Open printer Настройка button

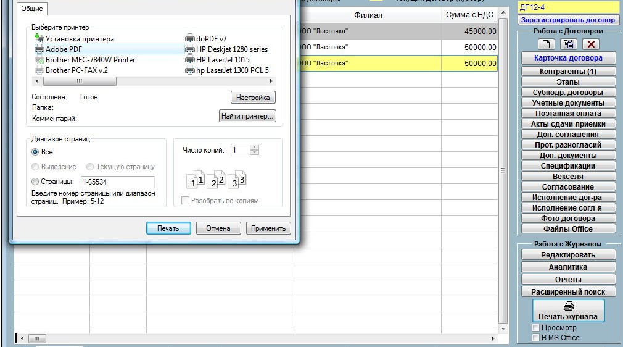tap(253, 98)
